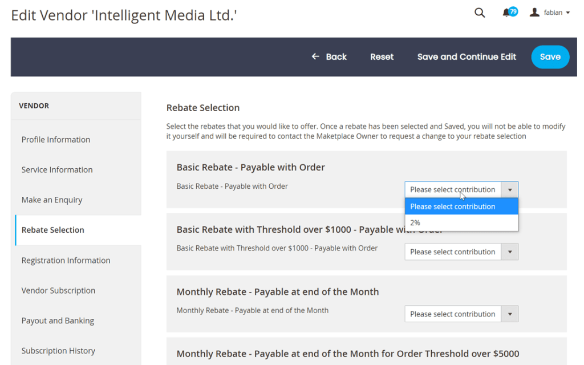Click the fabian user avatar icon
The width and height of the screenshot is (584, 365).
pos(534,13)
